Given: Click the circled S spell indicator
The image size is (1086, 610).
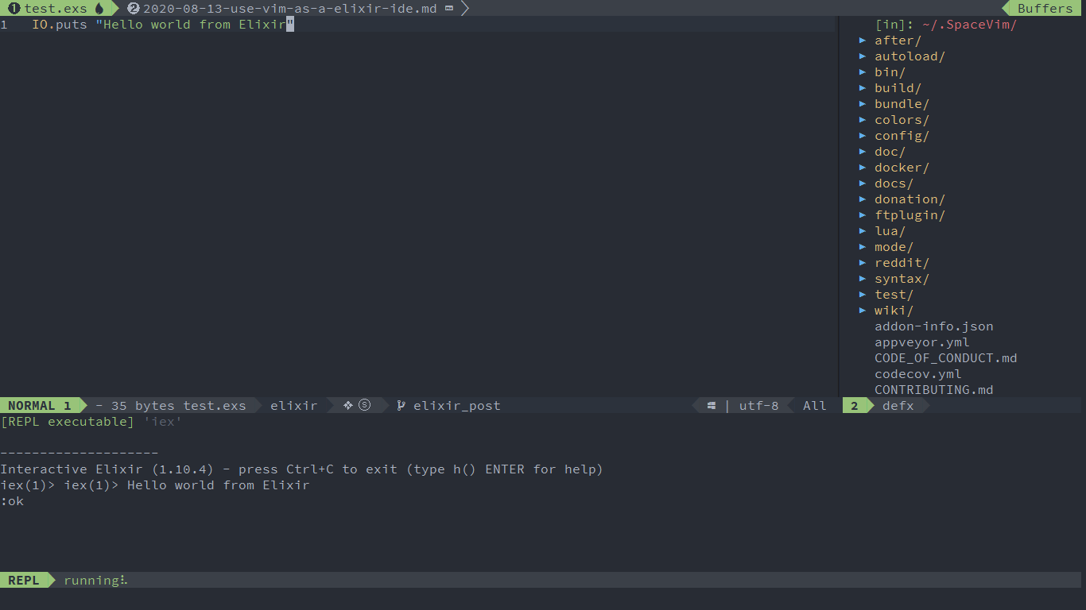Looking at the screenshot, I should point(365,405).
